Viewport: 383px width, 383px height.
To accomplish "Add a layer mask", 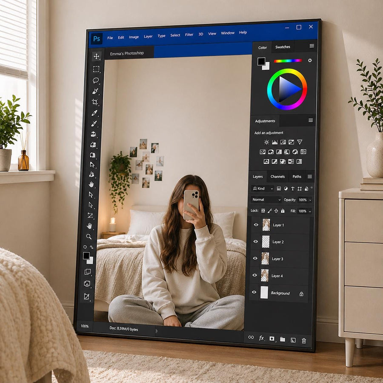I will tap(272, 339).
